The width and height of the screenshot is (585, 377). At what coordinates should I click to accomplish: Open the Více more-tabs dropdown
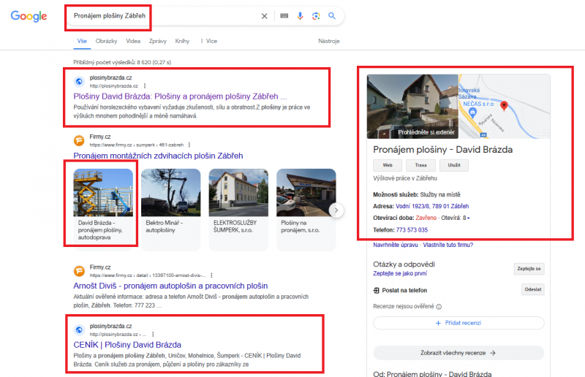click(208, 41)
